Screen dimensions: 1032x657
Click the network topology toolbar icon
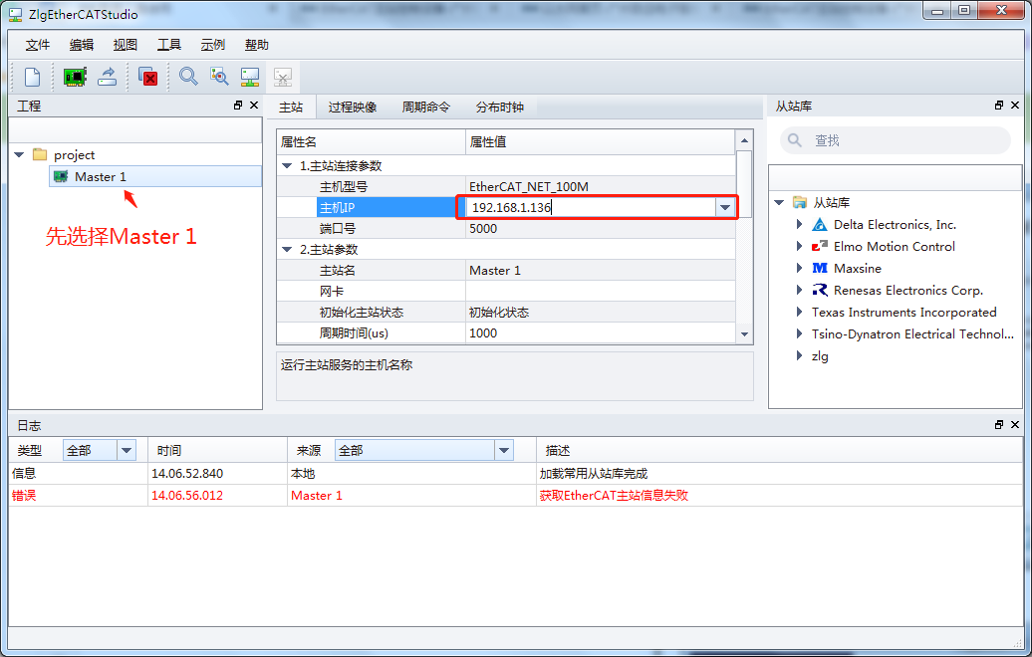click(x=250, y=77)
